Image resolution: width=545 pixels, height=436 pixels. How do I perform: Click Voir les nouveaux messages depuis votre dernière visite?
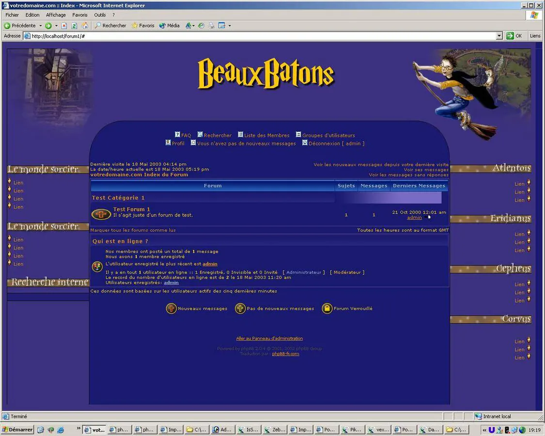(381, 164)
